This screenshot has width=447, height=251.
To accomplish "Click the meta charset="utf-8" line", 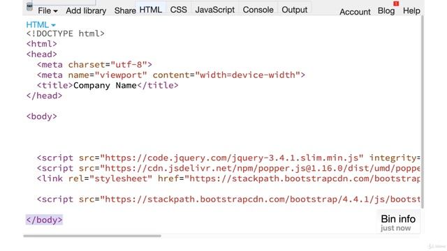I will point(94,65).
